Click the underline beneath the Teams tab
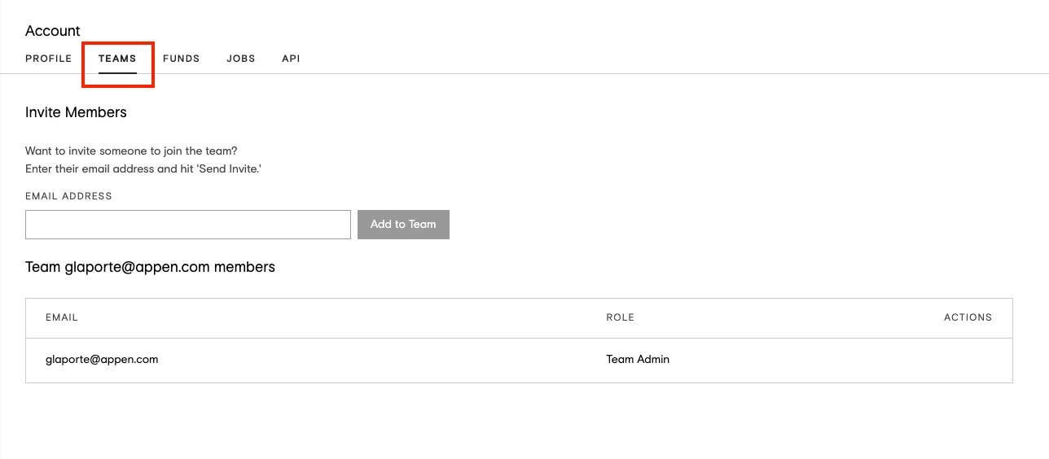Screen dimensions: 1049x459 [117, 72]
